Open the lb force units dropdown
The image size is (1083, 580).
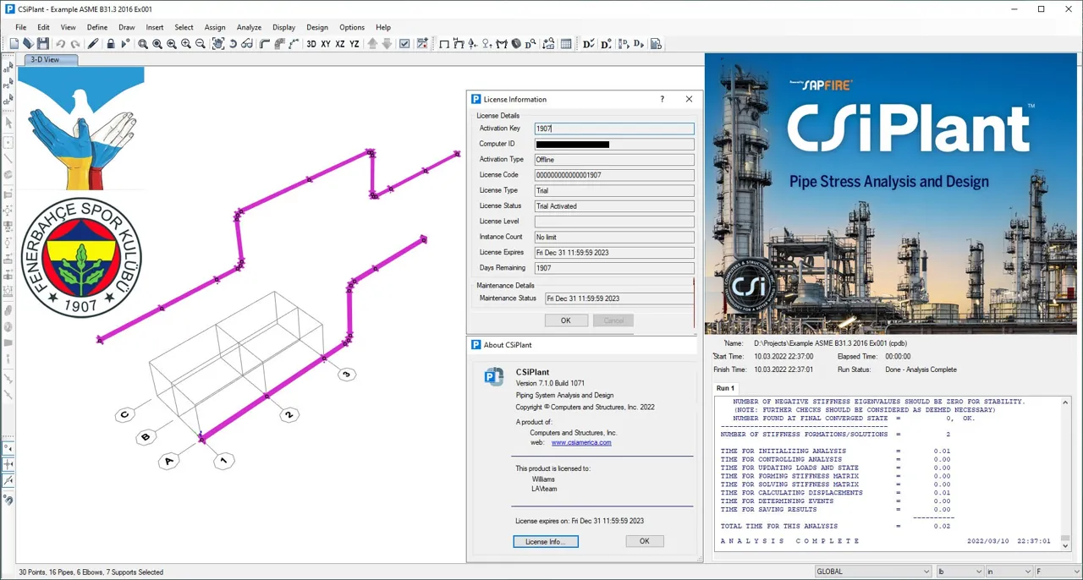click(x=959, y=572)
